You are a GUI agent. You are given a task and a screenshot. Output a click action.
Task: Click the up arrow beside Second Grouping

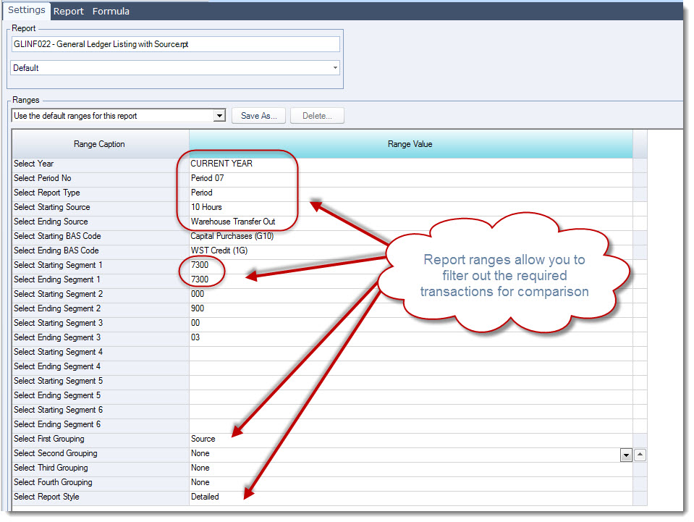click(640, 455)
